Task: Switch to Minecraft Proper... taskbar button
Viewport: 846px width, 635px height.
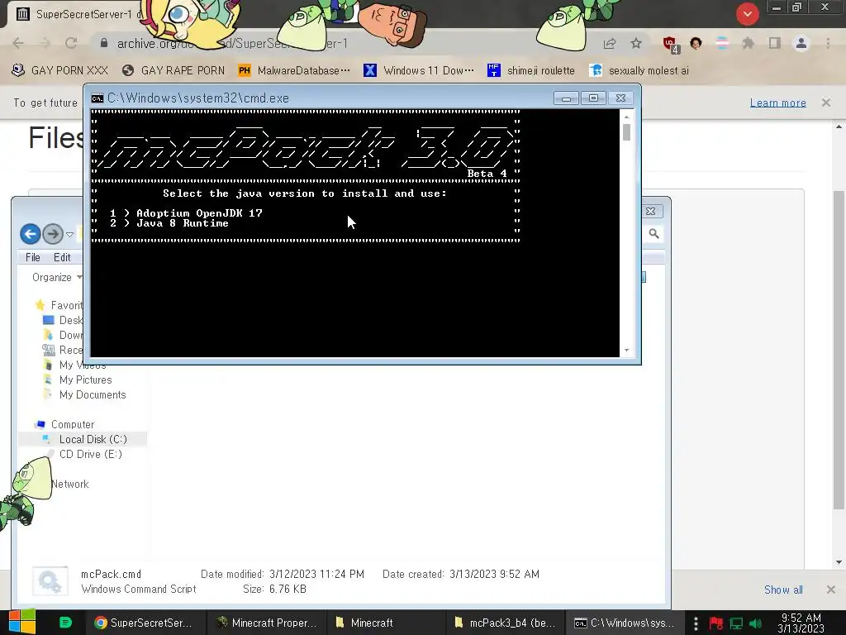Action: click(x=267, y=623)
